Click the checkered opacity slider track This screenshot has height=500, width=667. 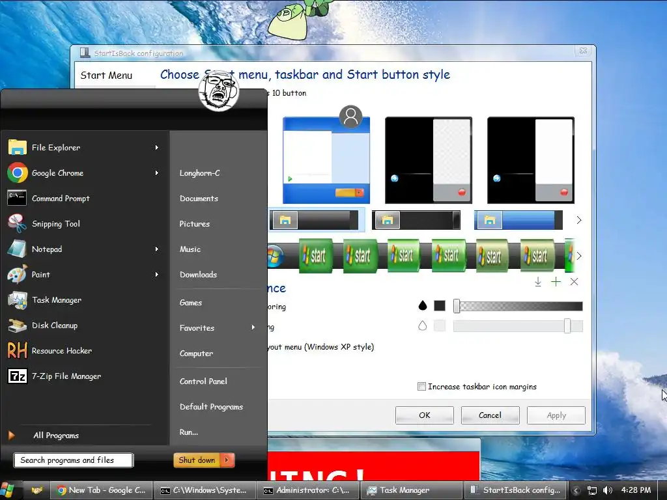click(x=518, y=306)
